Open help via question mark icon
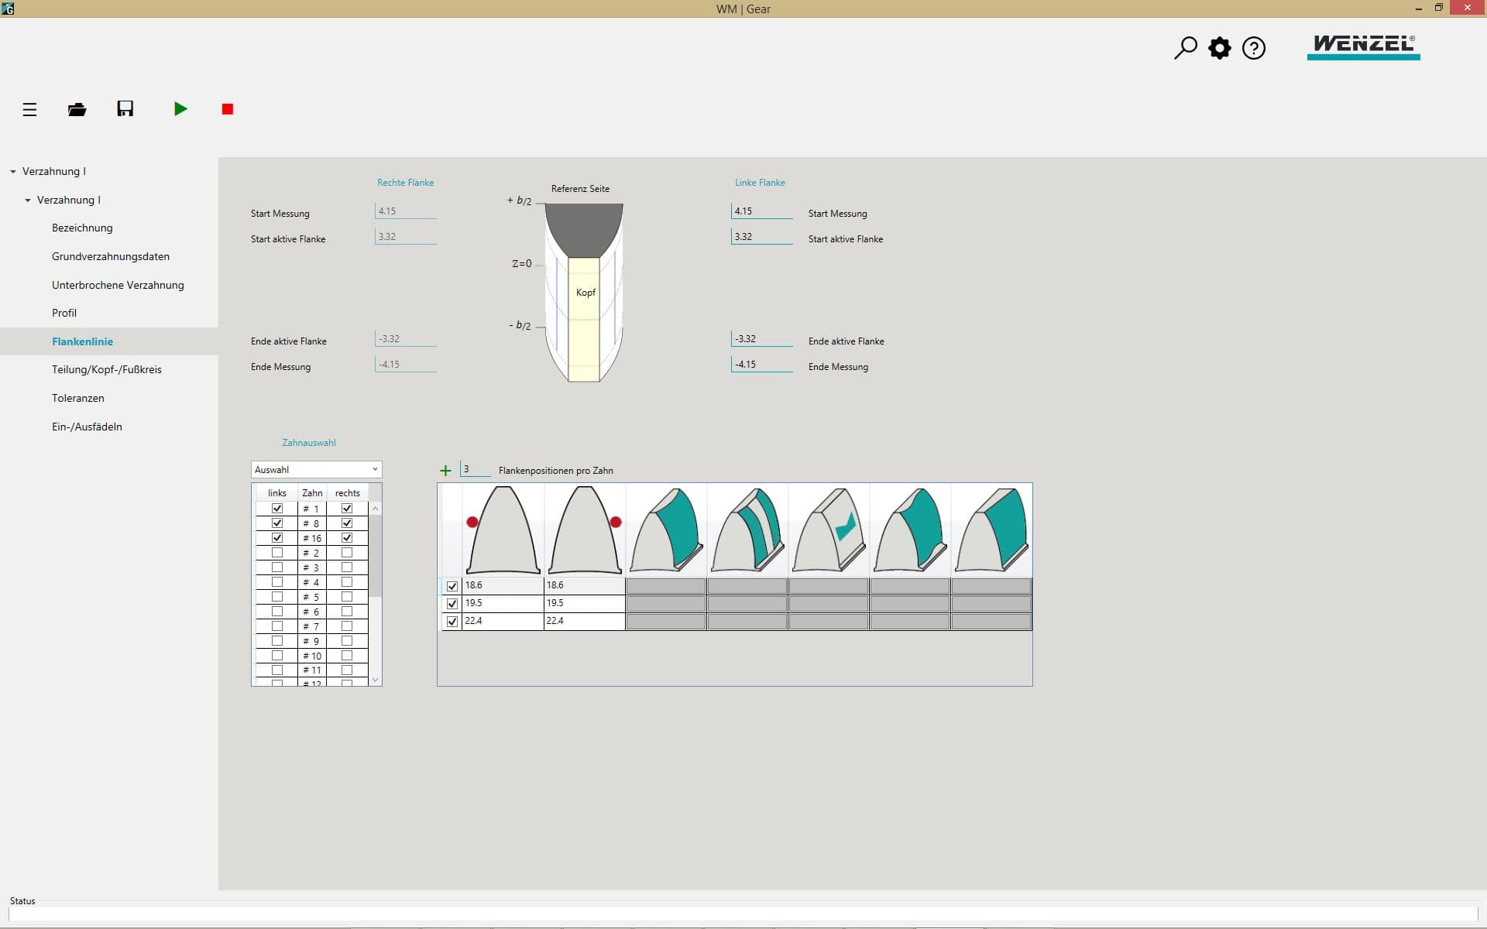Screen dimensions: 1487x929 (x=1254, y=48)
